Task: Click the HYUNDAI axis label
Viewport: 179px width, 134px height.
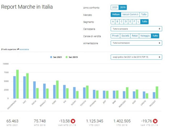Action: (x=93, y=103)
